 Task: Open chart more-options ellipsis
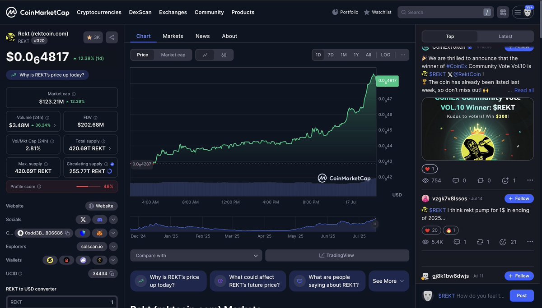point(402,55)
